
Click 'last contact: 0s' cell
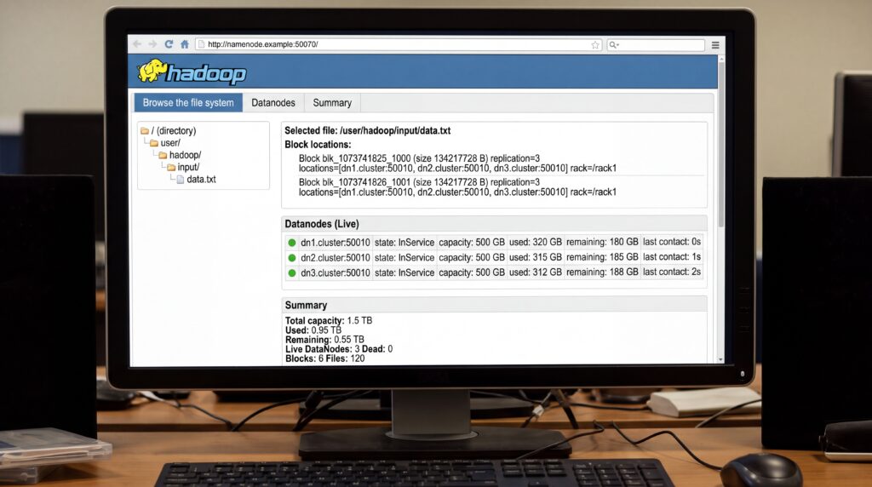click(x=672, y=242)
